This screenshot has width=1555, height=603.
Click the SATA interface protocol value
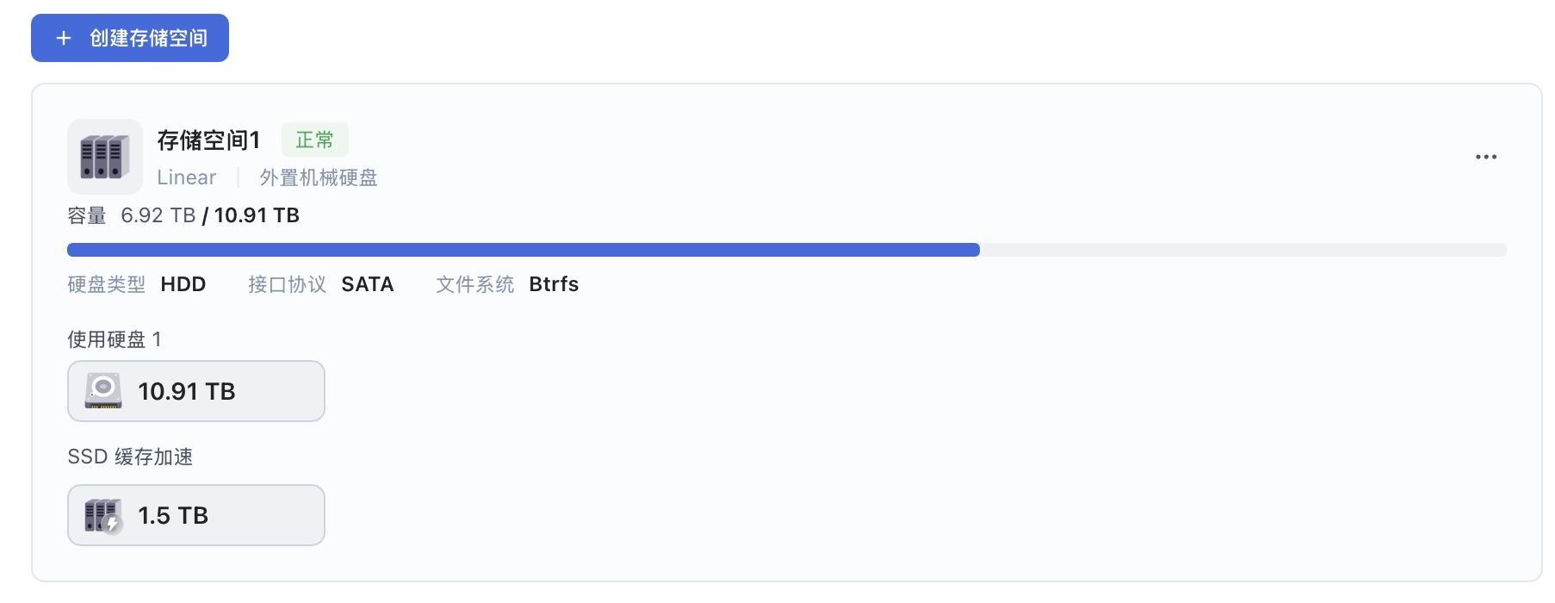pyautogui.click(x=368, y=284)
